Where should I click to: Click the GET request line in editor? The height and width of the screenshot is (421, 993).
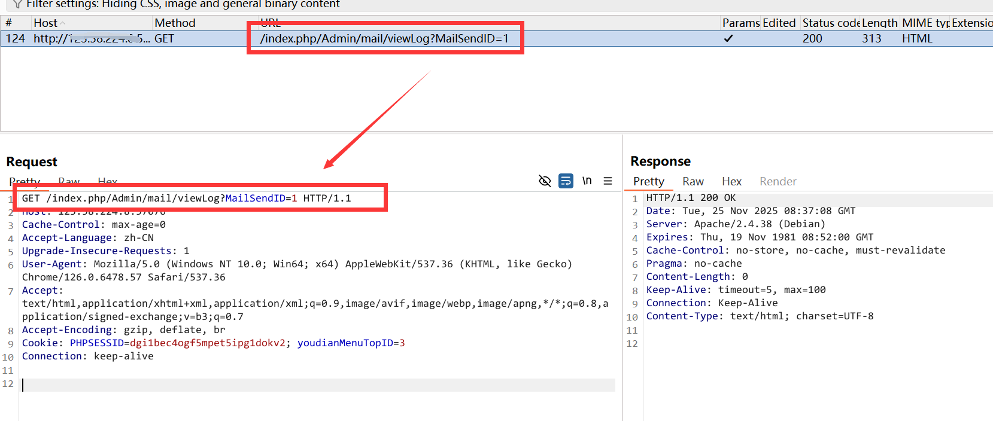(x=187, y=198)
